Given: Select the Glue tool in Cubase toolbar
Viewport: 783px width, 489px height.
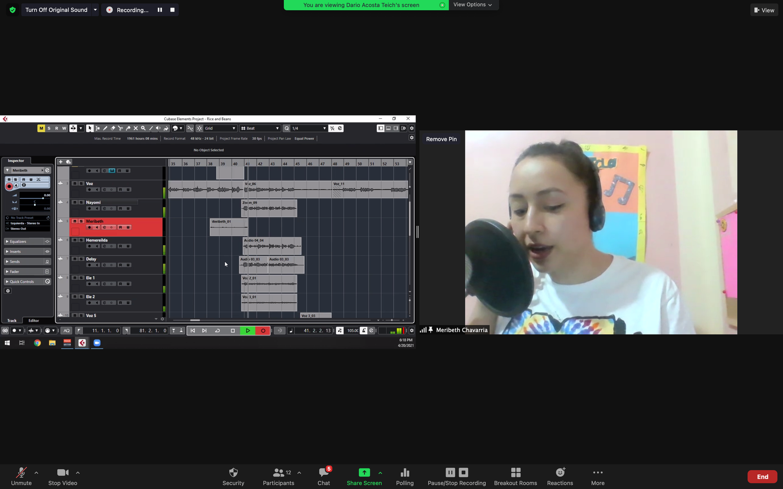Looking at the screenshot, I should [128, 128].
